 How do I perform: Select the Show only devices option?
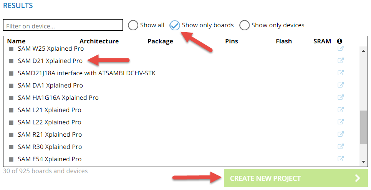click(x=244, y=25)
